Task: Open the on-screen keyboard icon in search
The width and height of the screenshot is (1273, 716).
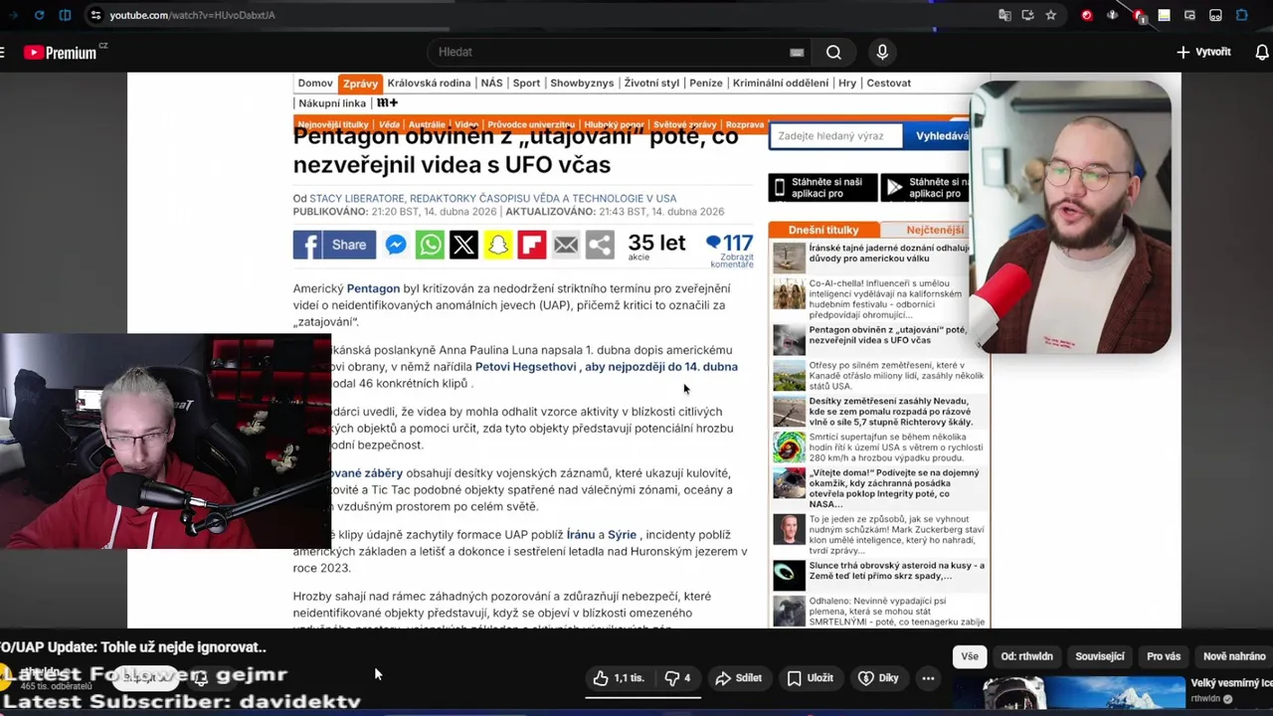Action: (797, 52)
